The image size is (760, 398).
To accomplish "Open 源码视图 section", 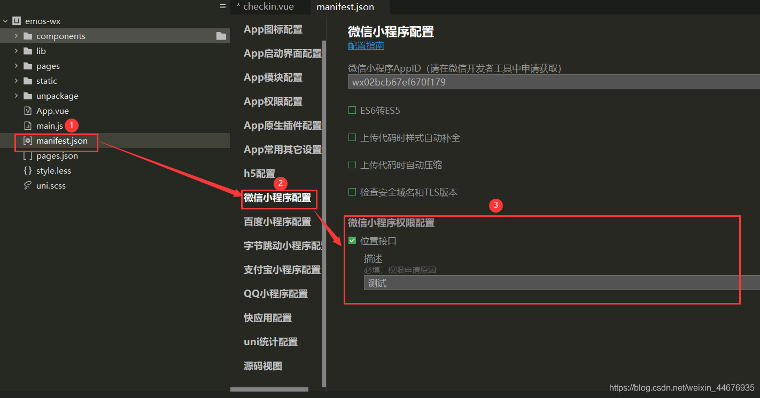I will 263,366.
